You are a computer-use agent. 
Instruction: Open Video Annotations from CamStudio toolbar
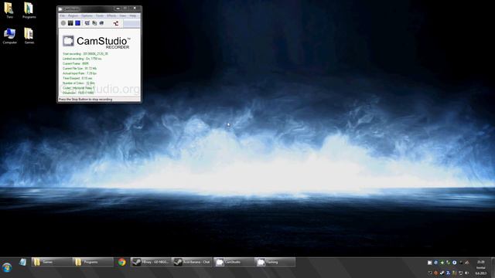[101, 23]
